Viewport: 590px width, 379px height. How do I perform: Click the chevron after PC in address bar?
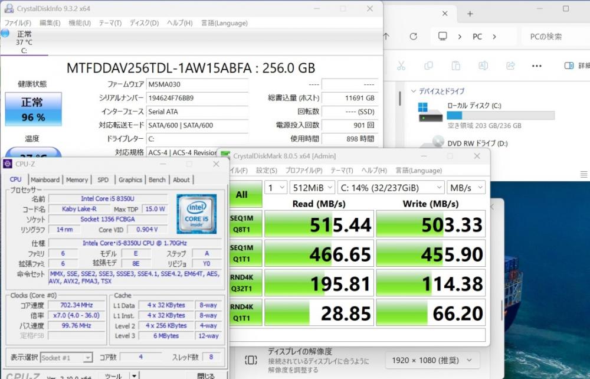494,37
